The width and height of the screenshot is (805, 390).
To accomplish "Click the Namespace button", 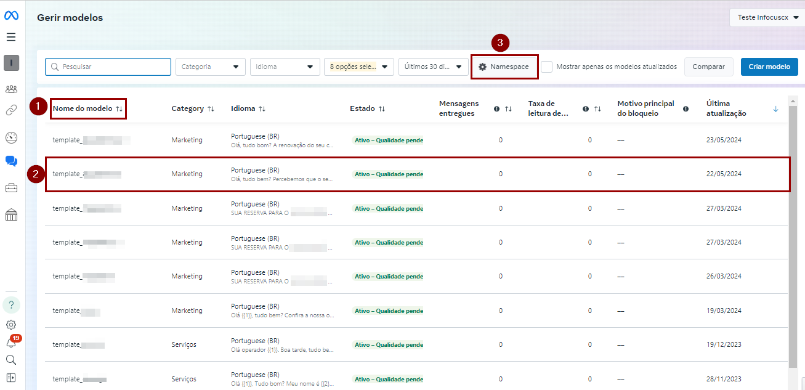I will [x=504, y=67].
